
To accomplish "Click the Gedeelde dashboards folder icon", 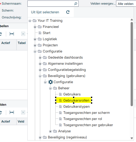I will pyautogui.click(x=45, y=58).
